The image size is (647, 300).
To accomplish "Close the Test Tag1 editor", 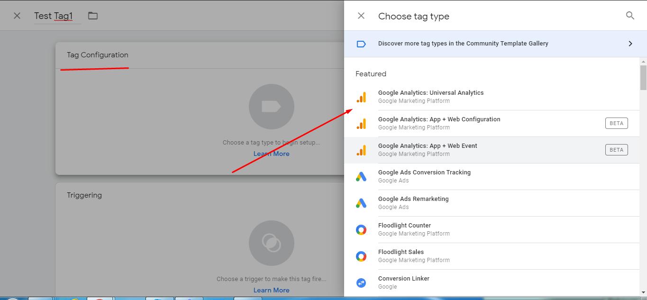I will (17, 16).
